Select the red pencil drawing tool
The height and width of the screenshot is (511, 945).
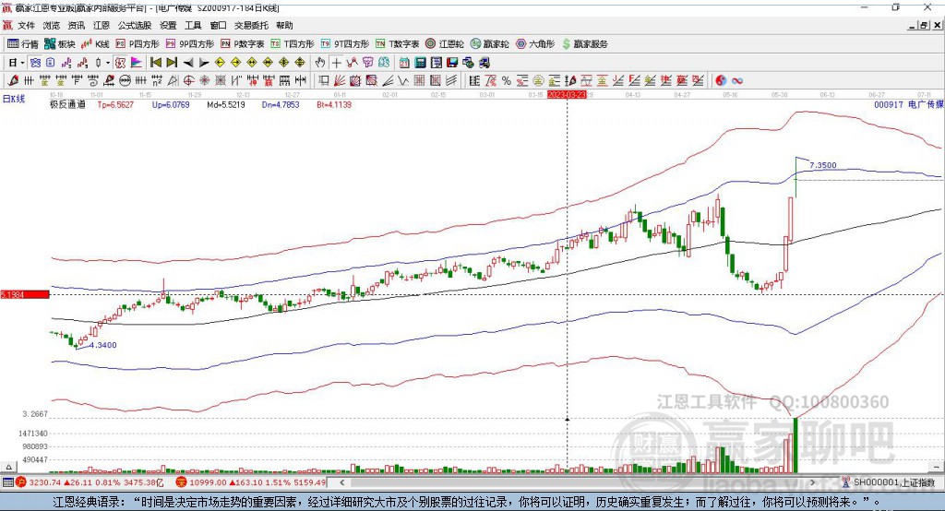click(x=13, y=80)
